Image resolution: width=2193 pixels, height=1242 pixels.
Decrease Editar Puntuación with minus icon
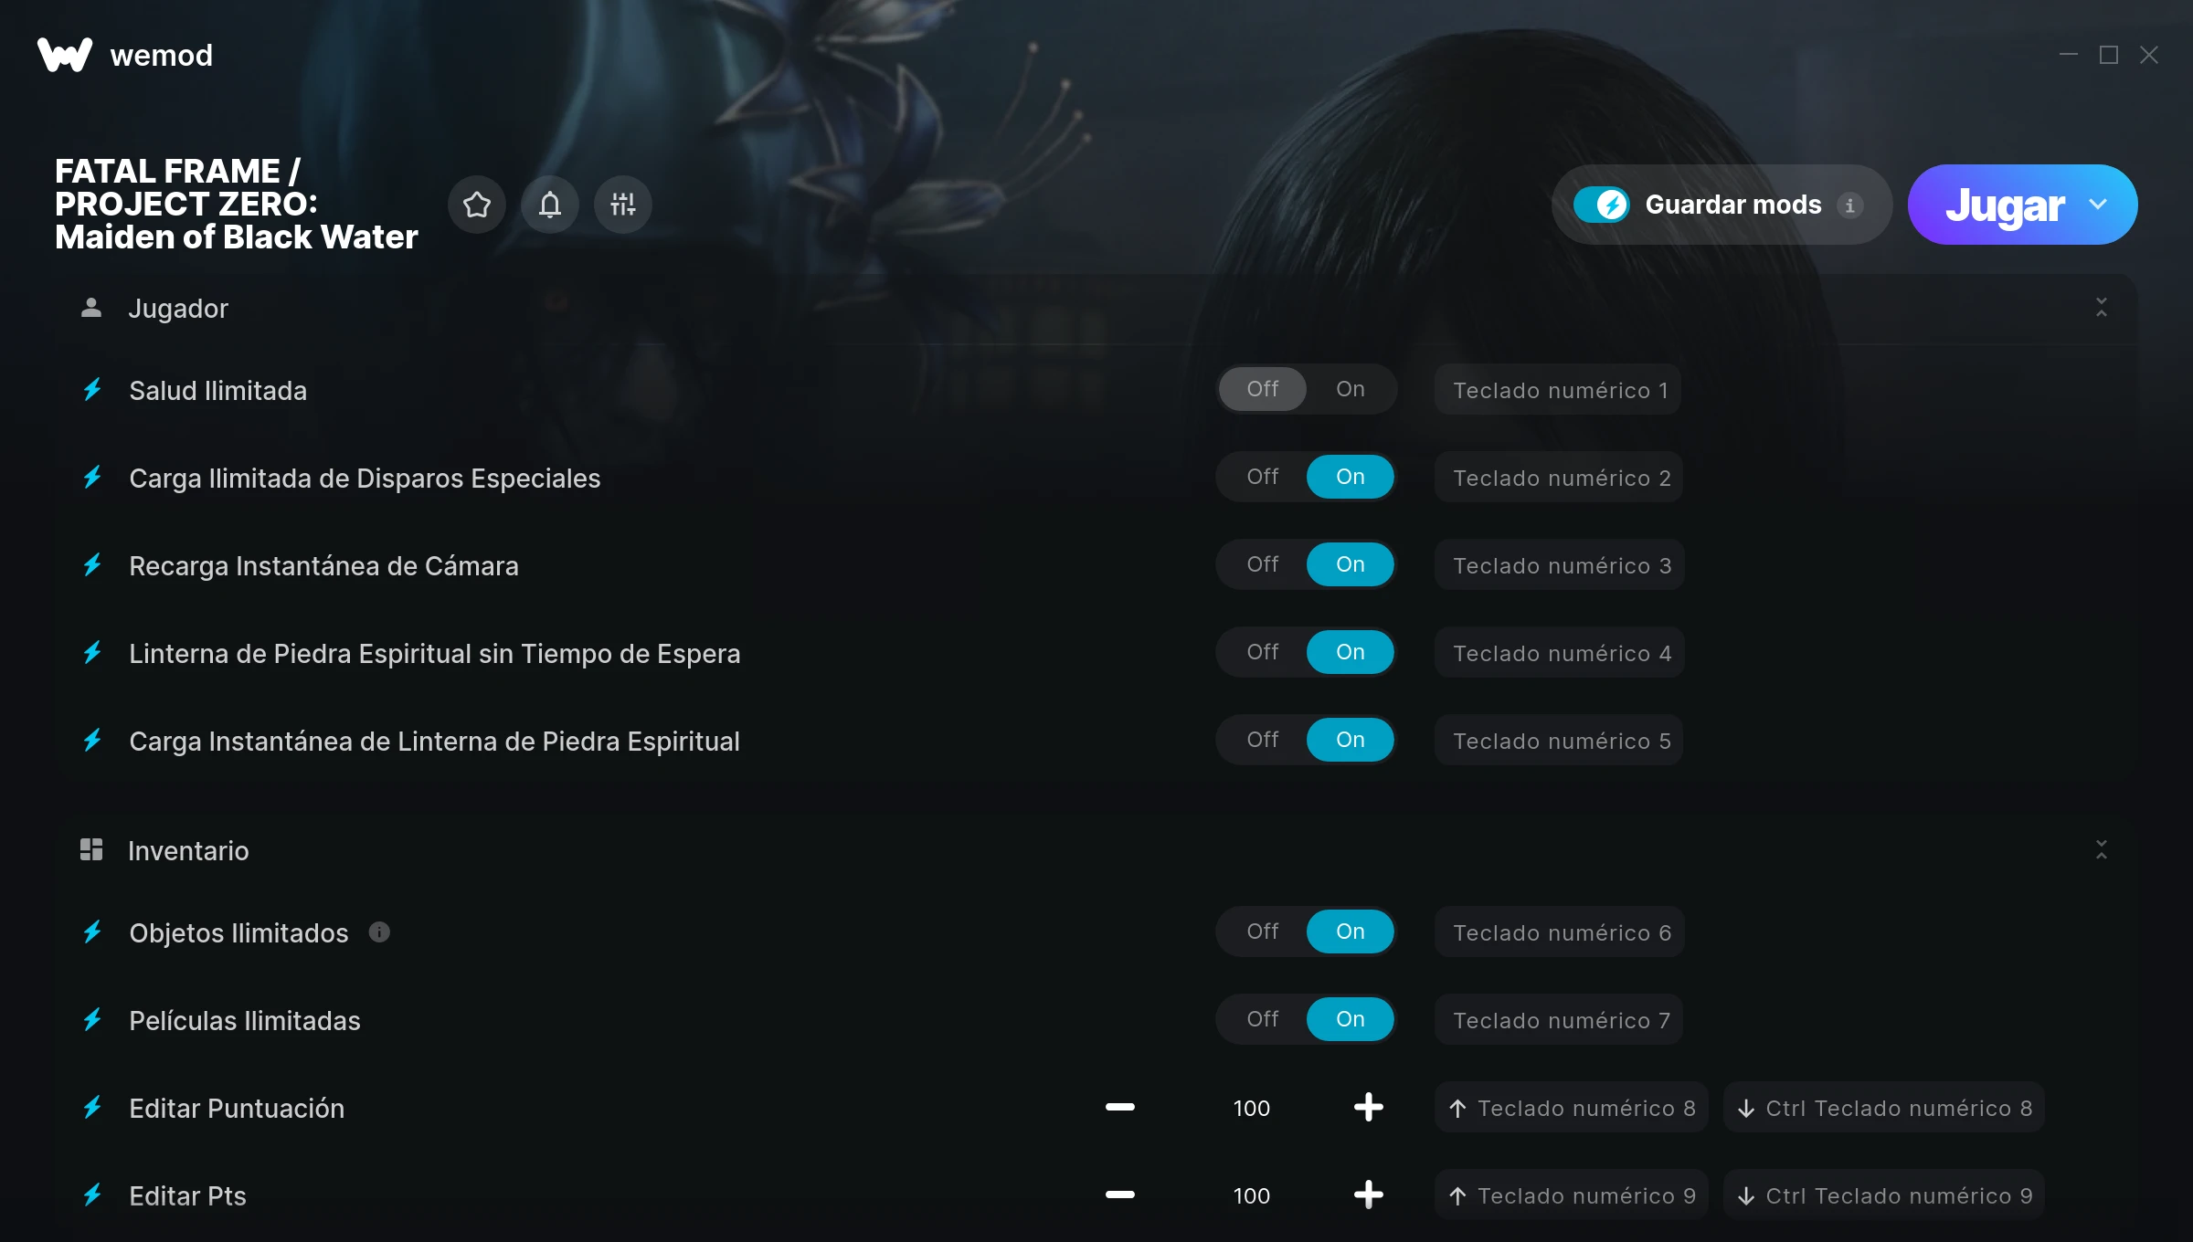(1119, 1107)
